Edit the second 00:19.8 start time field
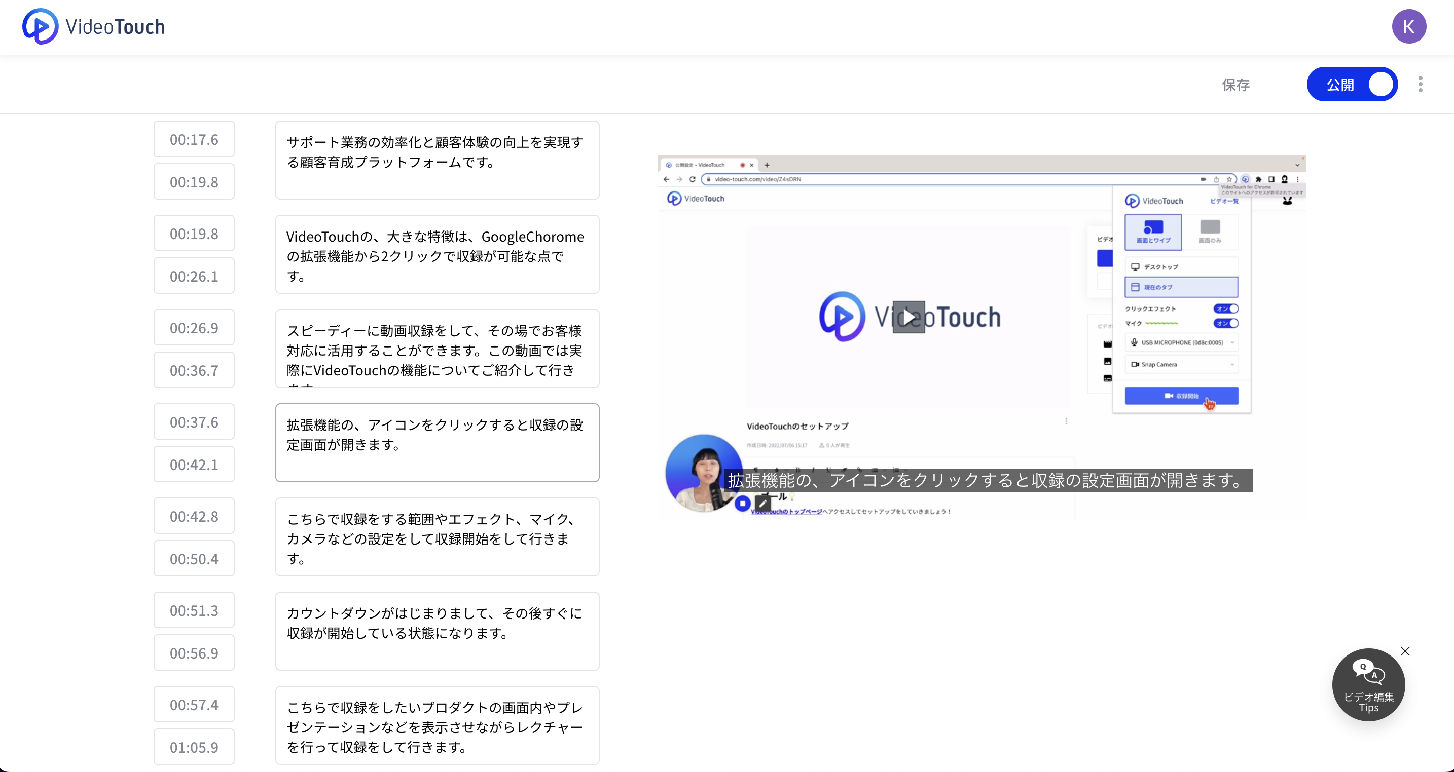 point(194,234)
